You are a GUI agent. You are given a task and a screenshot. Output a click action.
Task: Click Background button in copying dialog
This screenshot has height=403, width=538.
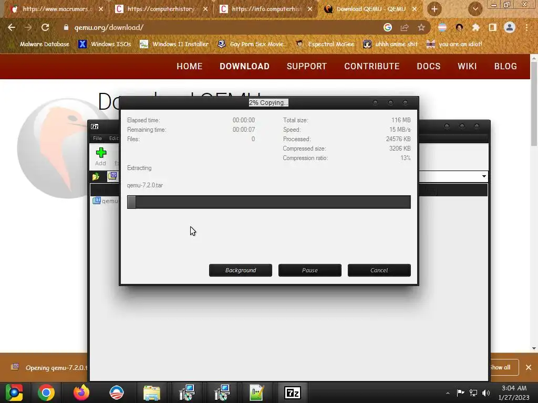pyautogui.click(x=240, y=270)
